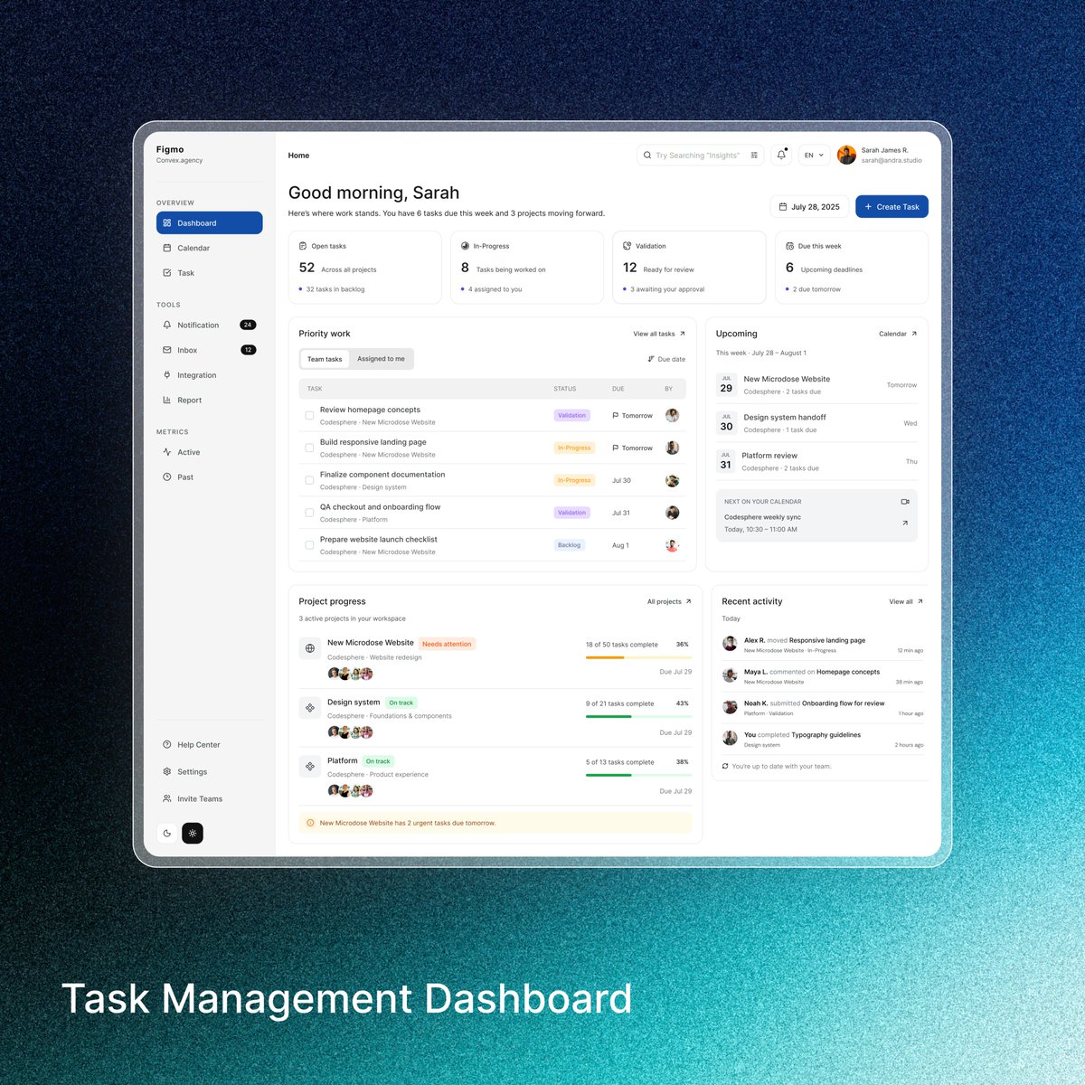This screenshot has height=1085, width=1085.
Task: Open Calendar in sidebar
Action: pyautogui.click(x=209, y=248)
